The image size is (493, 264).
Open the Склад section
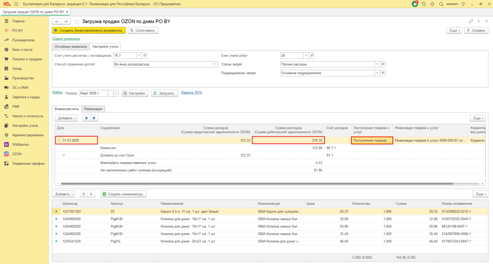pyautogui.click(x=17, y=68)
